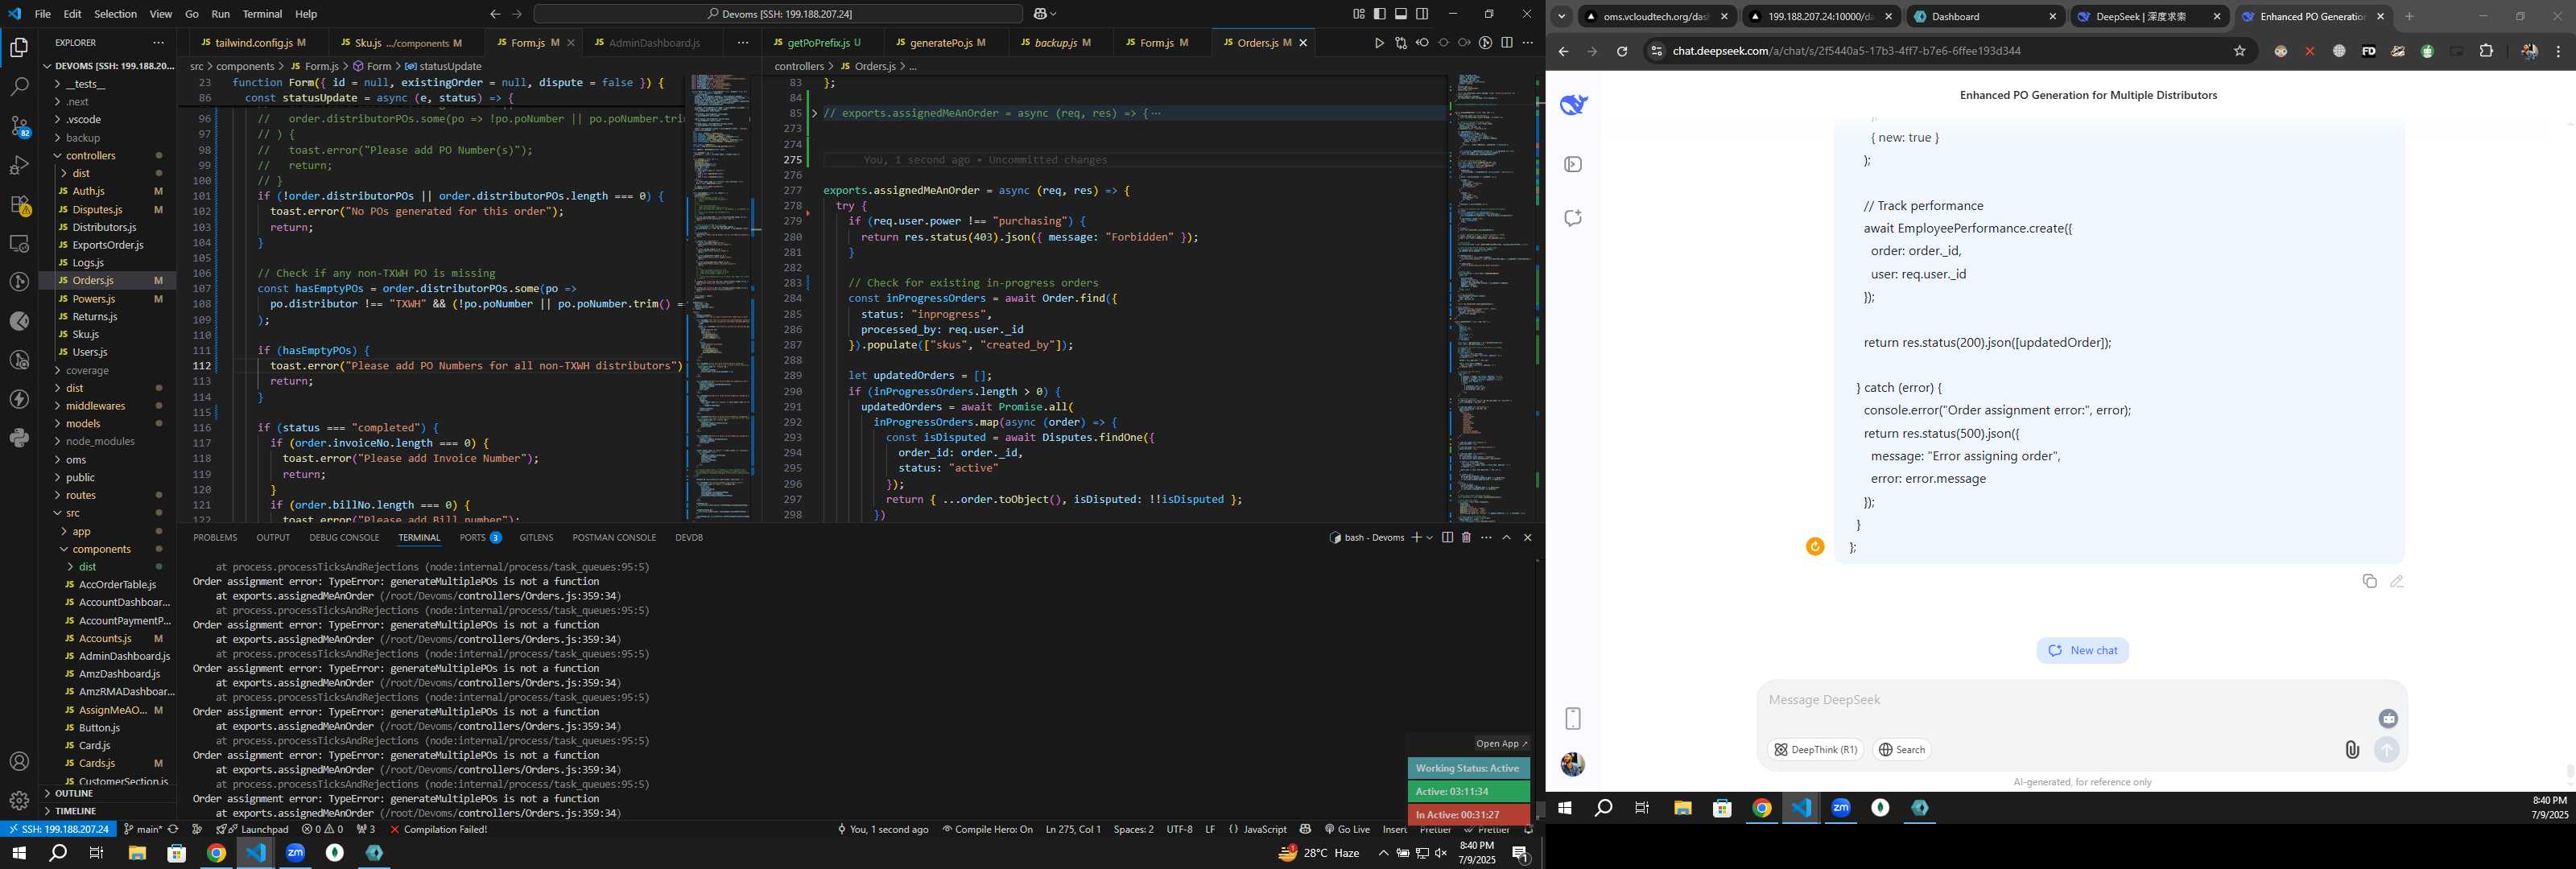
Task: Expand the TIMELINE section
Action: [x=76, y=811]
